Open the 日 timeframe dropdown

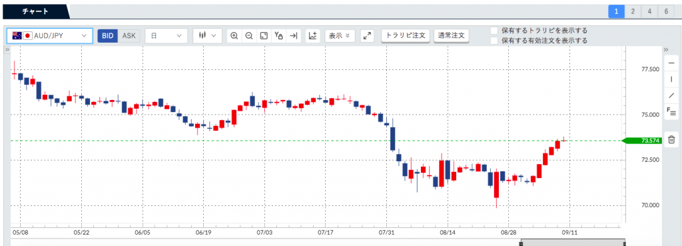point(166,36)
